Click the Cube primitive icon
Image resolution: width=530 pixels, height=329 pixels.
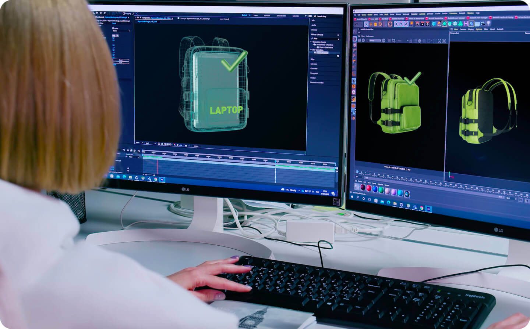[x=434, y=24]
